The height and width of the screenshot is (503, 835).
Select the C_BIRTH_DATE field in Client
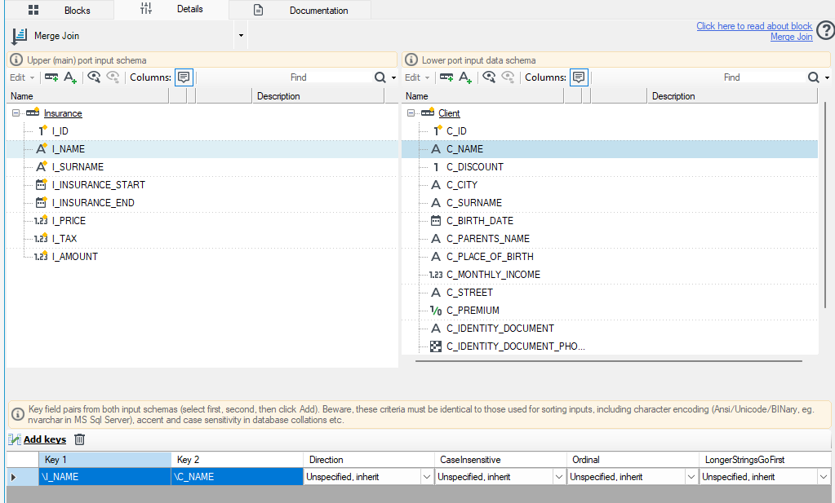tap(480, 221)
